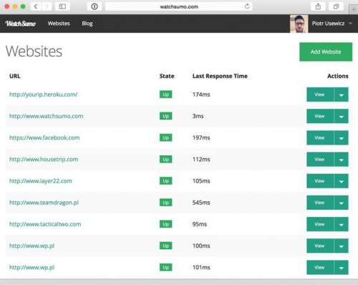The width and height of the screenshot is (358, 285).
Task: Open a new tab with plus button
Action: [354, 9]
